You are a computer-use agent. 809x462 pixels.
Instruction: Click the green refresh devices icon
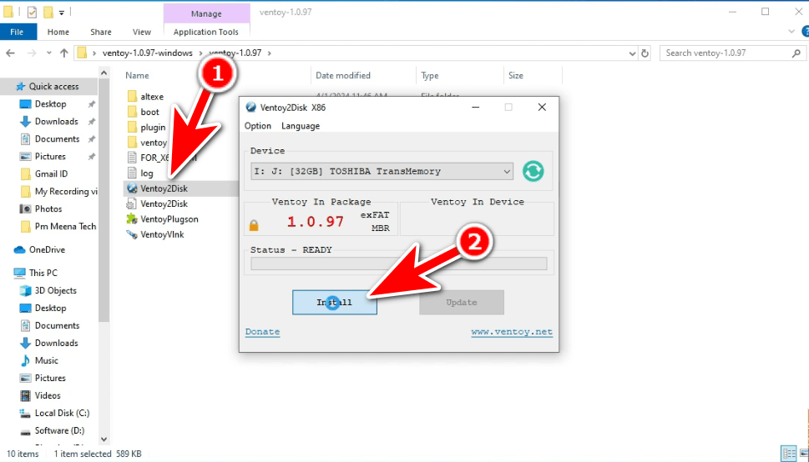point(533,171)
